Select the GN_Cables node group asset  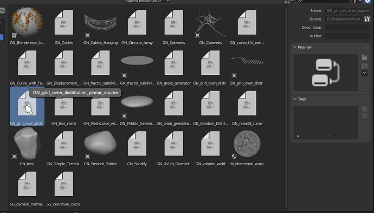pyautogui.click(x=63, y=26)
